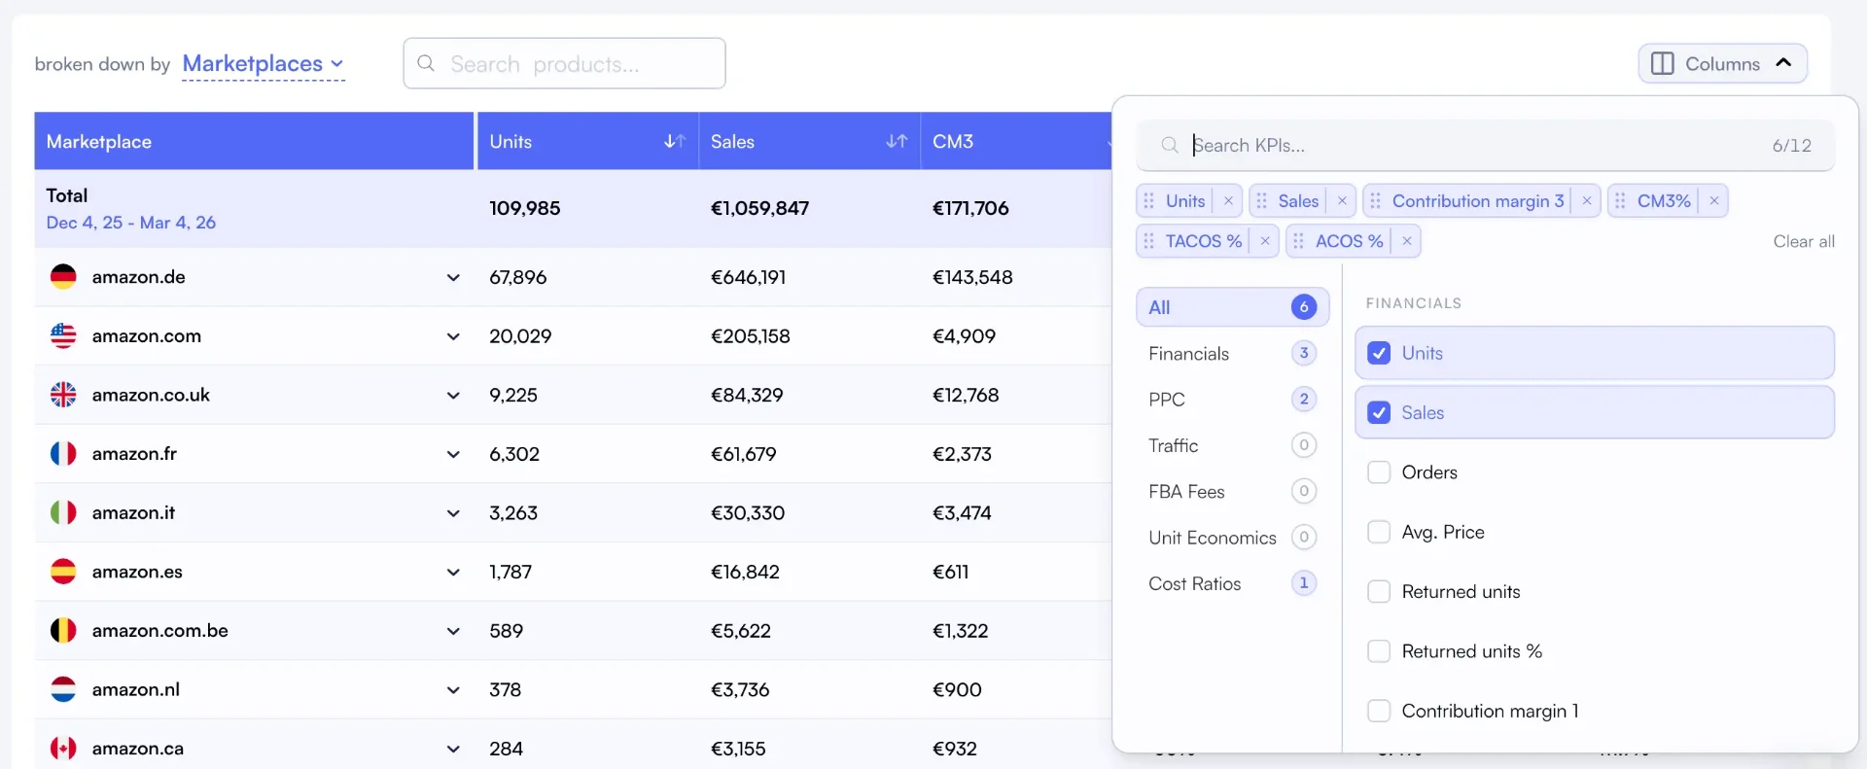Screen dimensions: 1867x769
Task: Click the amazon.de sales value €646,191
Action: tap(748, 277)
